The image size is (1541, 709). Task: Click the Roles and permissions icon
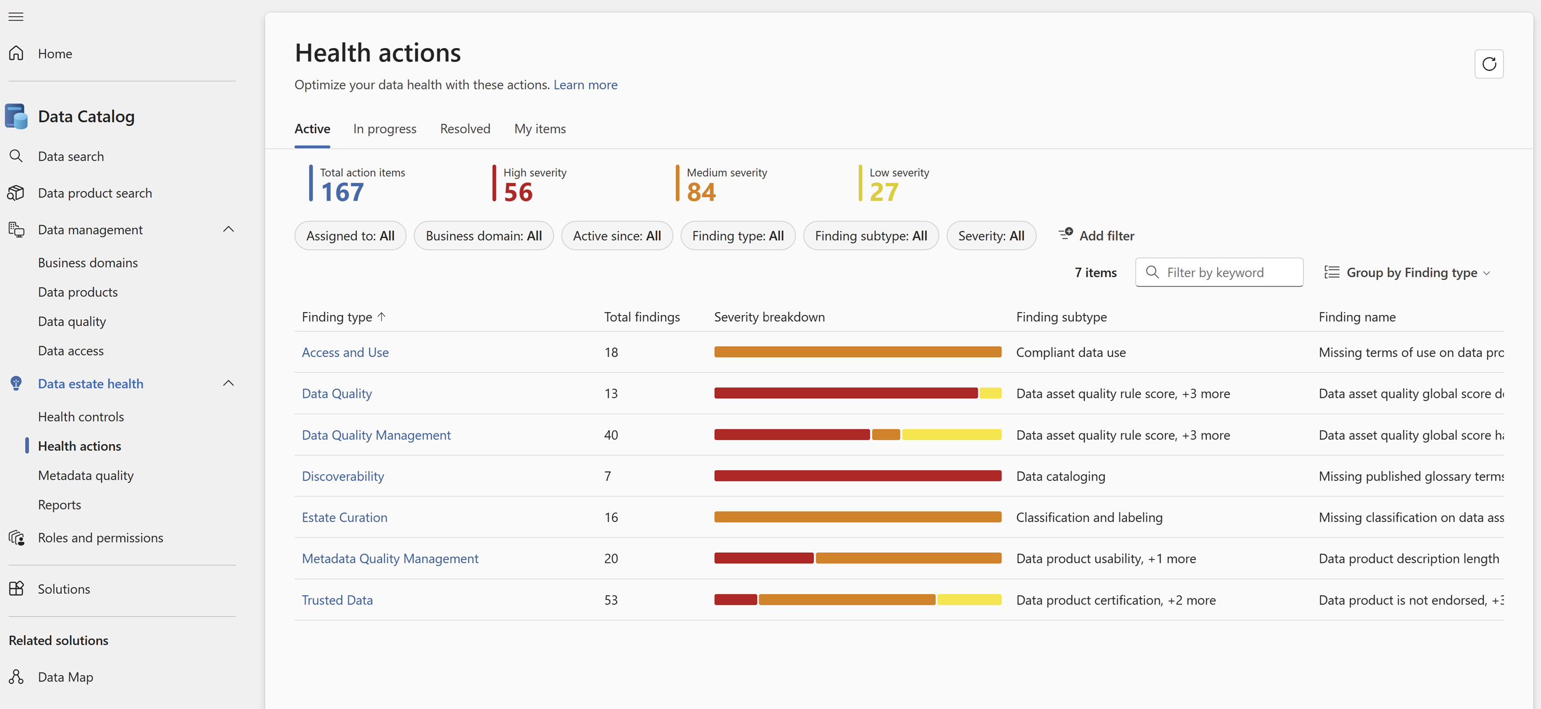tap(16, 538)
